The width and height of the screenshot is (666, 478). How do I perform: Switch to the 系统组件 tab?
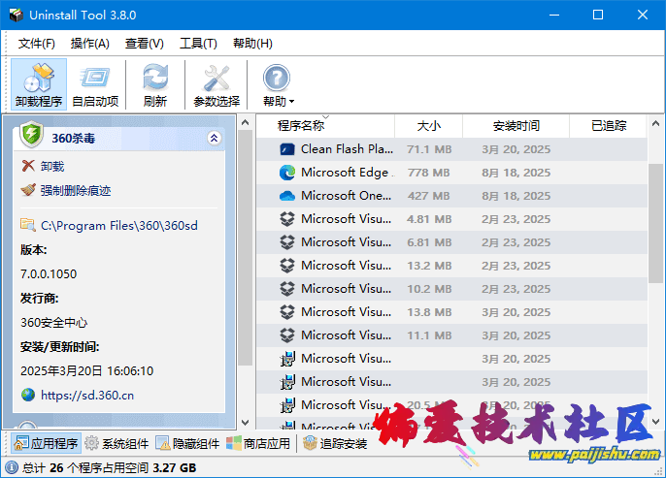point(117,444)
